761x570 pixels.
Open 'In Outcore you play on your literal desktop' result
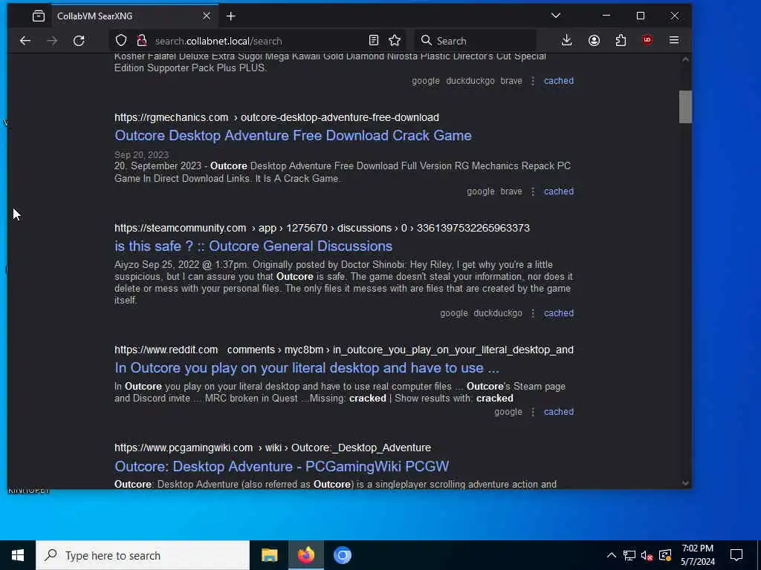[x=307, y=368]
